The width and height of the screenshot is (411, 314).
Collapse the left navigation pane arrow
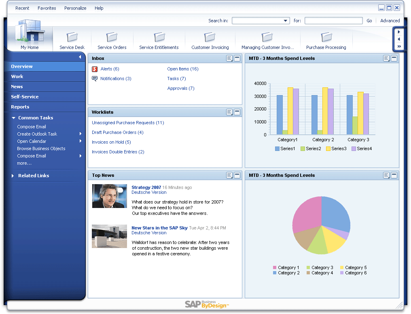tap(80, 57)
